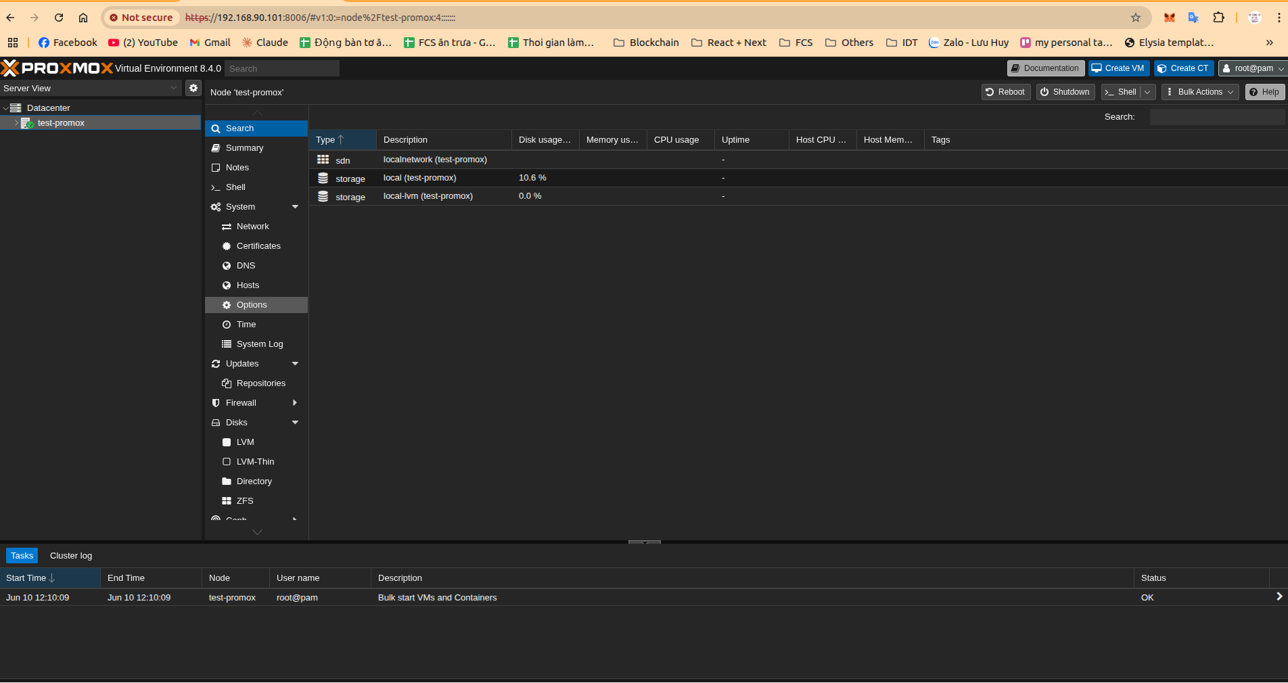Expand the test-promox node in the tree
Screen dimensions: 1288x683
16,122
